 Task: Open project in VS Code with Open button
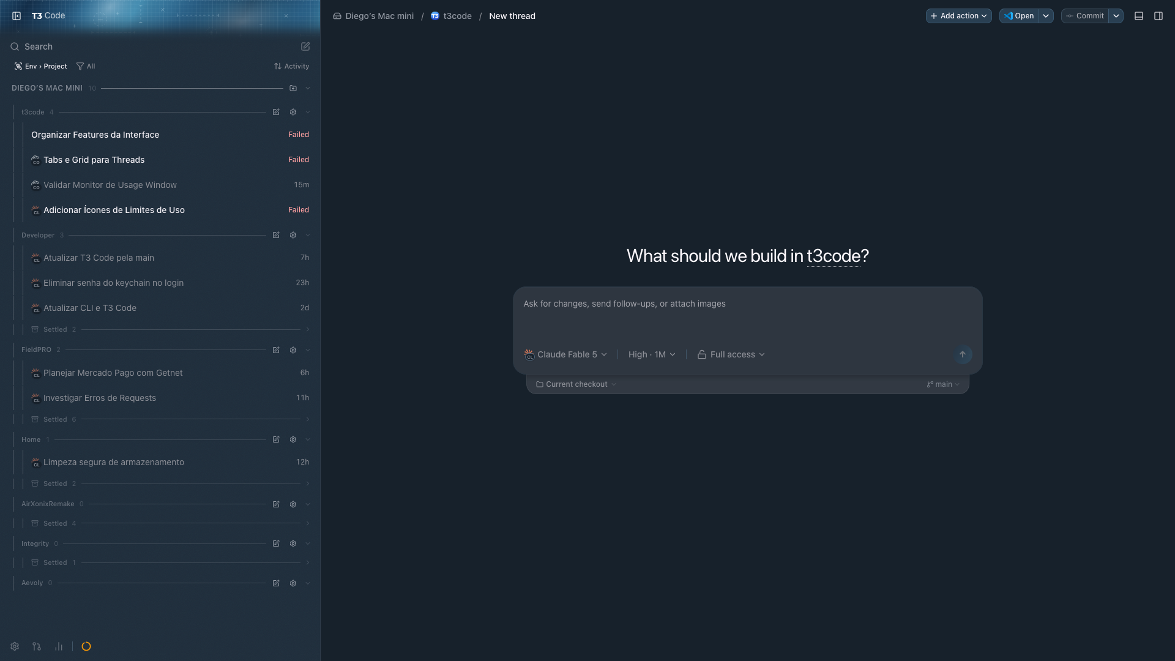coord(1019,16)
